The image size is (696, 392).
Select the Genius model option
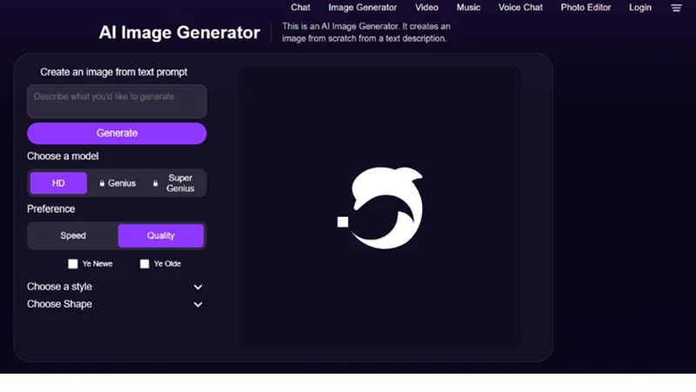pos(117,183)
